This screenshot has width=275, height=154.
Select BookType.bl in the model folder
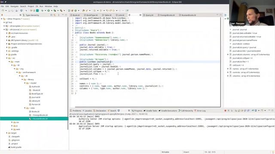[36, 94]
